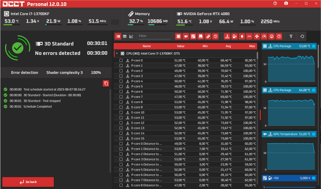Check the E-core 14 checkbox
The height and width of the screenshot is (189, 321).
click(x=121, y=133)
